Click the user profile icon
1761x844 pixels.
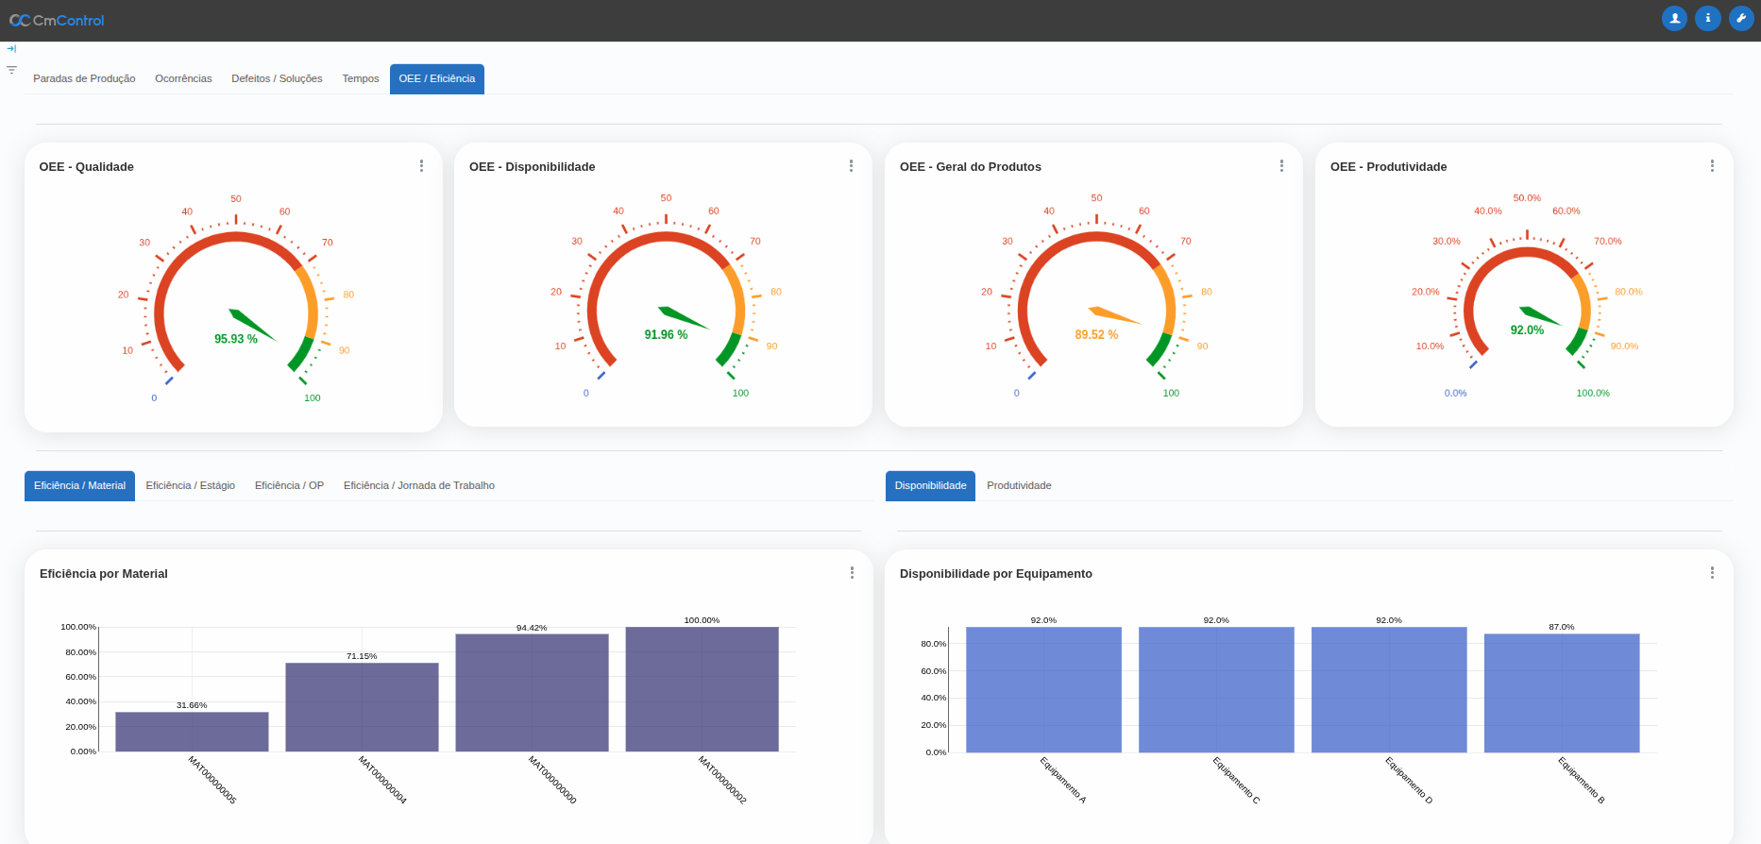(1674, 18)
